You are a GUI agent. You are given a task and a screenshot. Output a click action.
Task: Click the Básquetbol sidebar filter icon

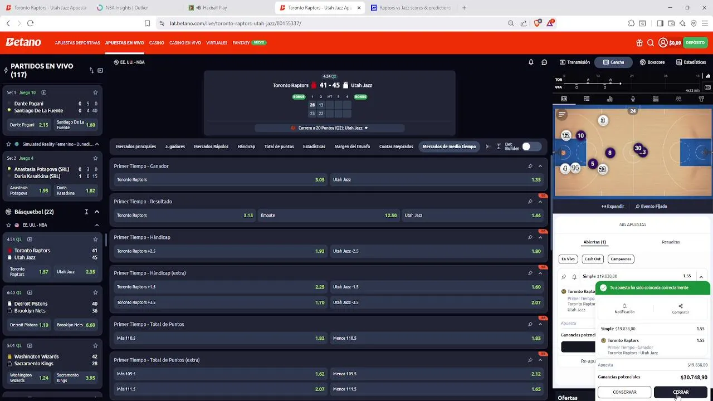click(86, 212)
